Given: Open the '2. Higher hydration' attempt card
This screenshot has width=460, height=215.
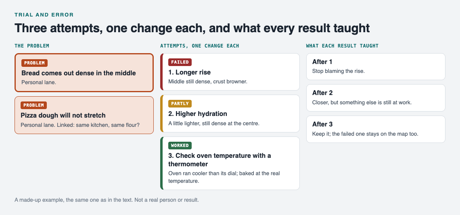Looking at the screenshot, I should [230, 114].
